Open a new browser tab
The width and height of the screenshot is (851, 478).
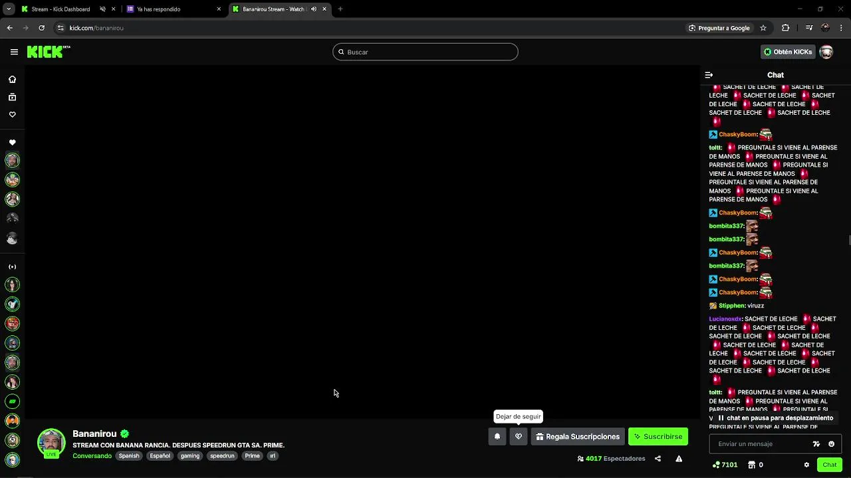click(x=340, y=9)
